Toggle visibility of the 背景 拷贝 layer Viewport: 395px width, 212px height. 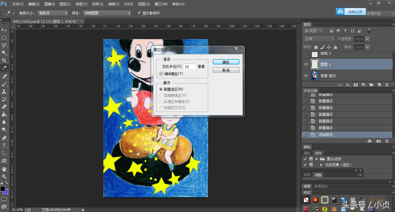[x=306, y=75]
